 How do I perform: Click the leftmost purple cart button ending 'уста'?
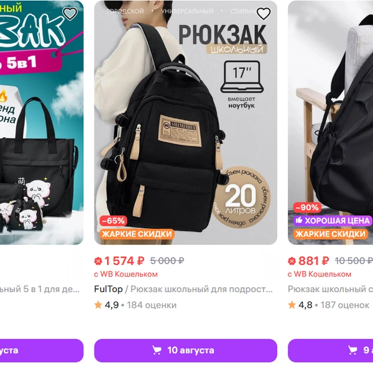click(42, 351)
